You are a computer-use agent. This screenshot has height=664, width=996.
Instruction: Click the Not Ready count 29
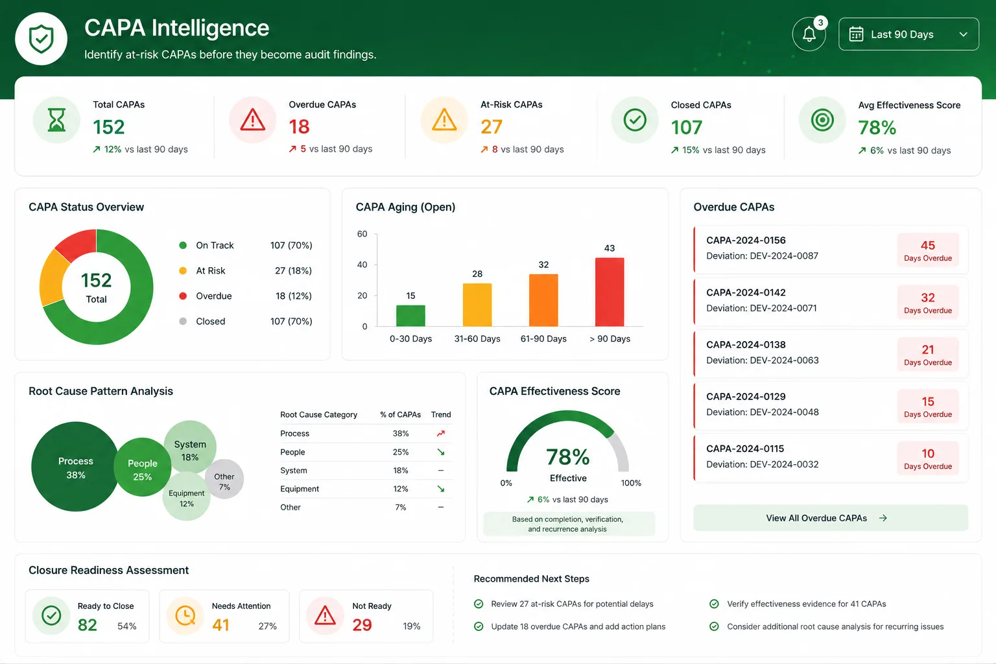(x=362, y=625)
